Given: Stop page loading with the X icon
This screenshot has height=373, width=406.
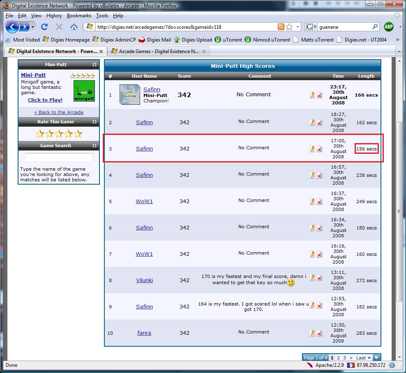Looking at the screenshot, I should [59, 27].
